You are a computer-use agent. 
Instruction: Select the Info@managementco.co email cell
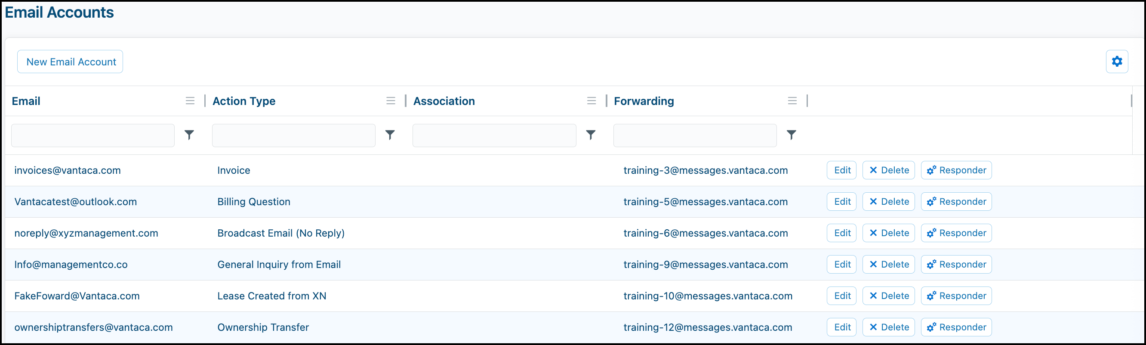71,265
